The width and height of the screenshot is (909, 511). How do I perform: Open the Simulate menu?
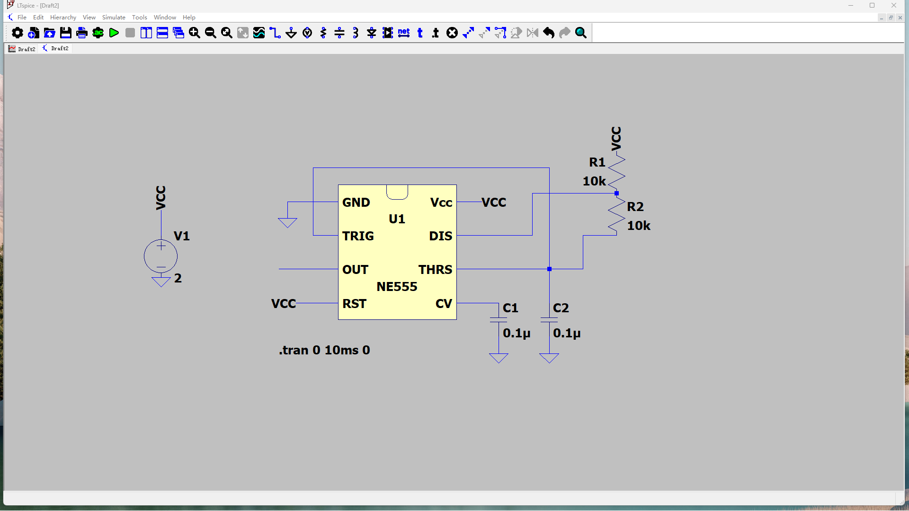(114, 18)
